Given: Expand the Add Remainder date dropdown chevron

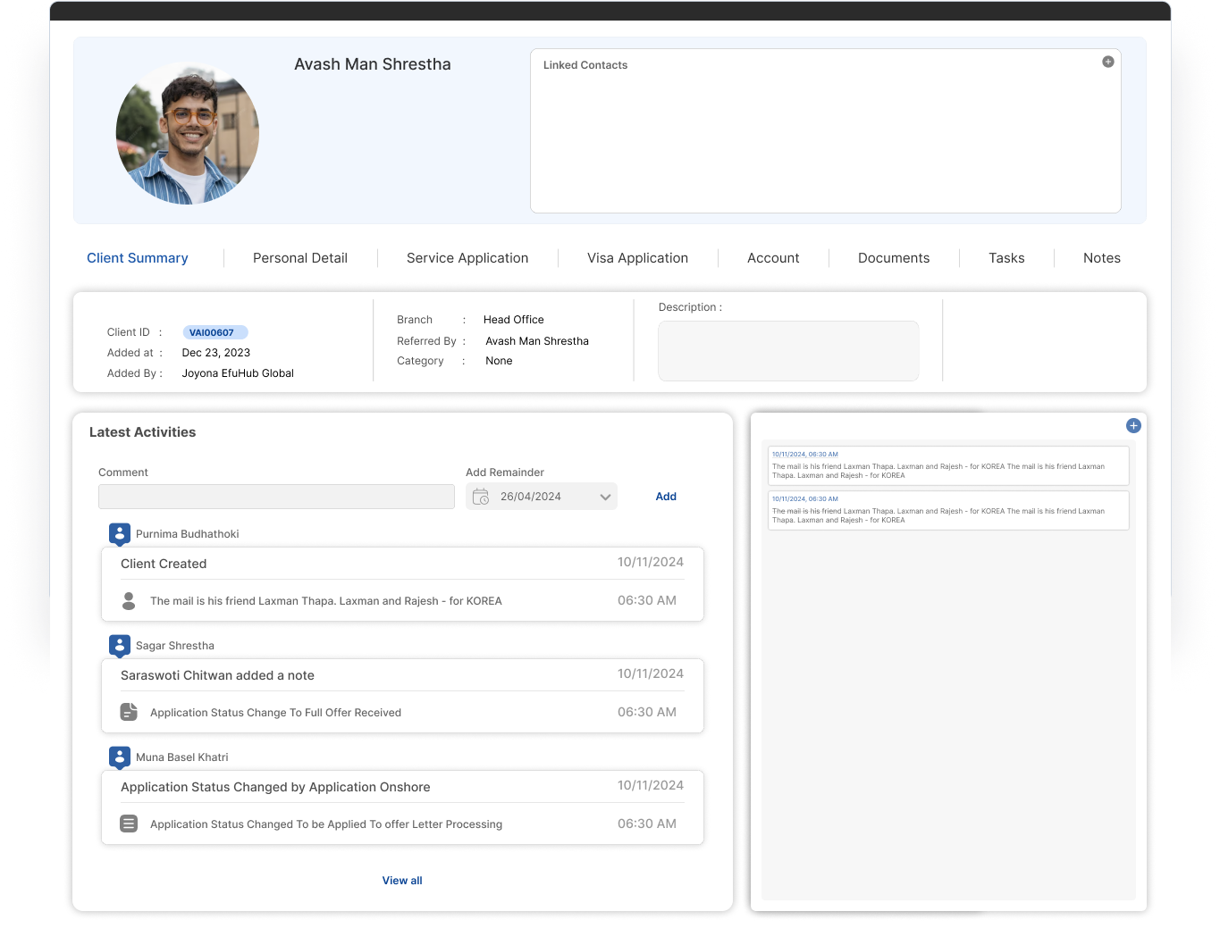Looking at the screenshot, I should tap(605, 497).
